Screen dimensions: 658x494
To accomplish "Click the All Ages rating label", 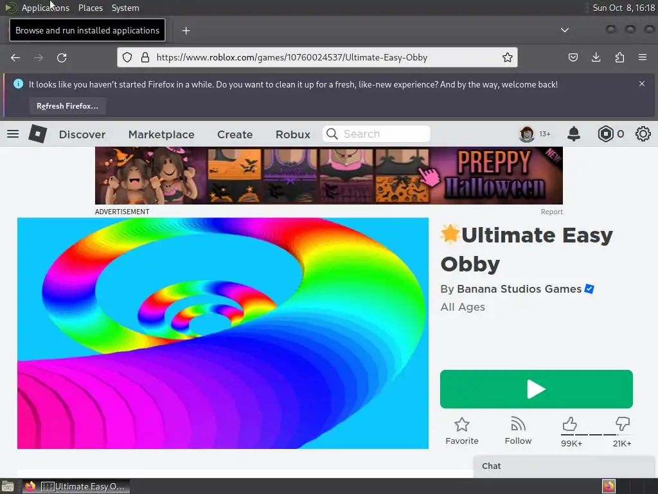I will (x=463, y=307).
